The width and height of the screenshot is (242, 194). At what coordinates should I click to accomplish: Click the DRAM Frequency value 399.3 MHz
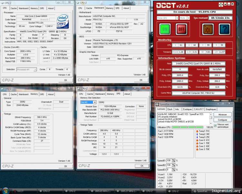[42, 117]
